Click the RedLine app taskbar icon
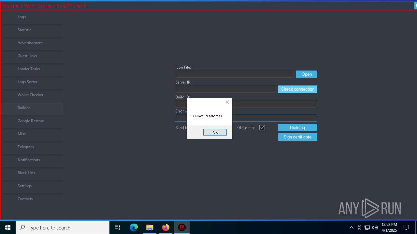This screenshot has width=417, height=234. (182, 227)
